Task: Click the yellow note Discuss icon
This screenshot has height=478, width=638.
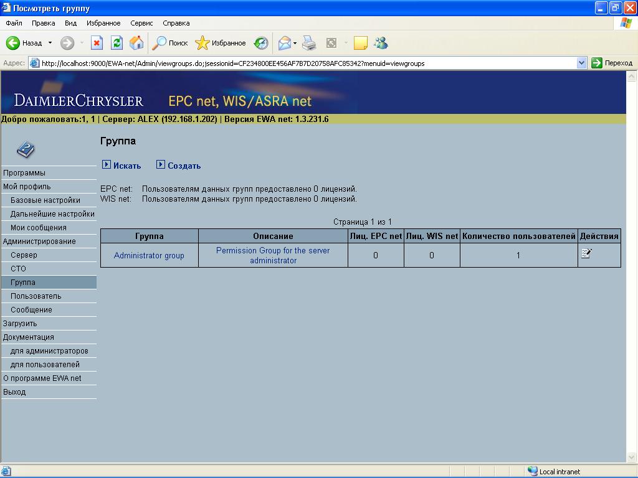Action: pyautogui.click(x=361, y=43)
